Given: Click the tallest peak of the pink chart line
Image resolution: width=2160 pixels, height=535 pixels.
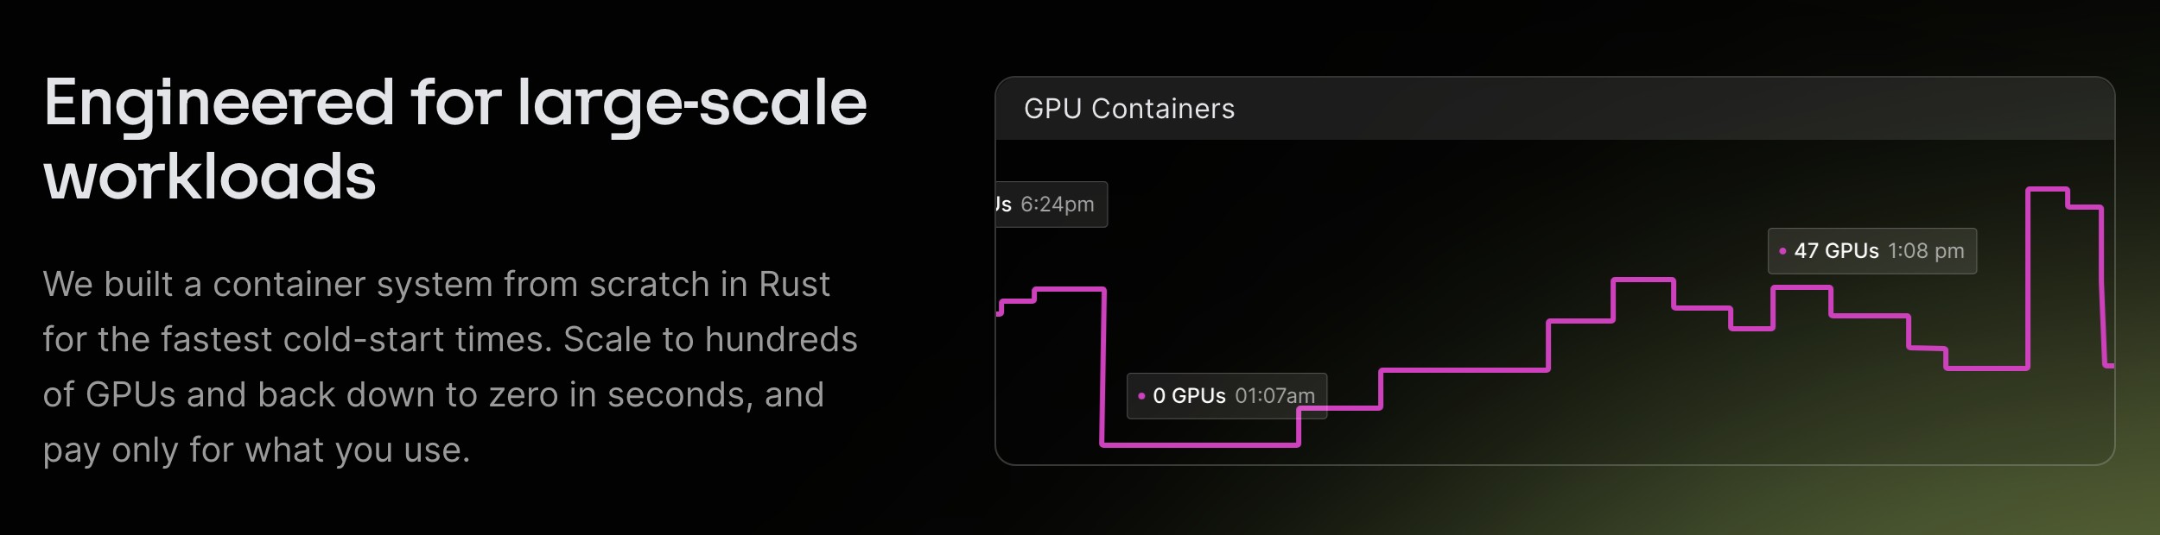Looking at the screenshot, I should click(x=2047, y=189).
